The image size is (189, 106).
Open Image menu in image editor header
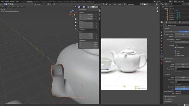click(x=120, y=4)
